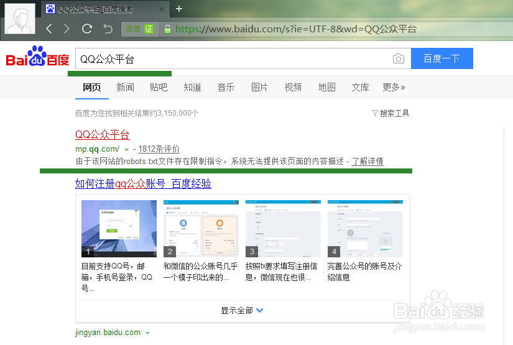Open the 更多» menu
Screen dimensions: 513x345
point(394,87)
